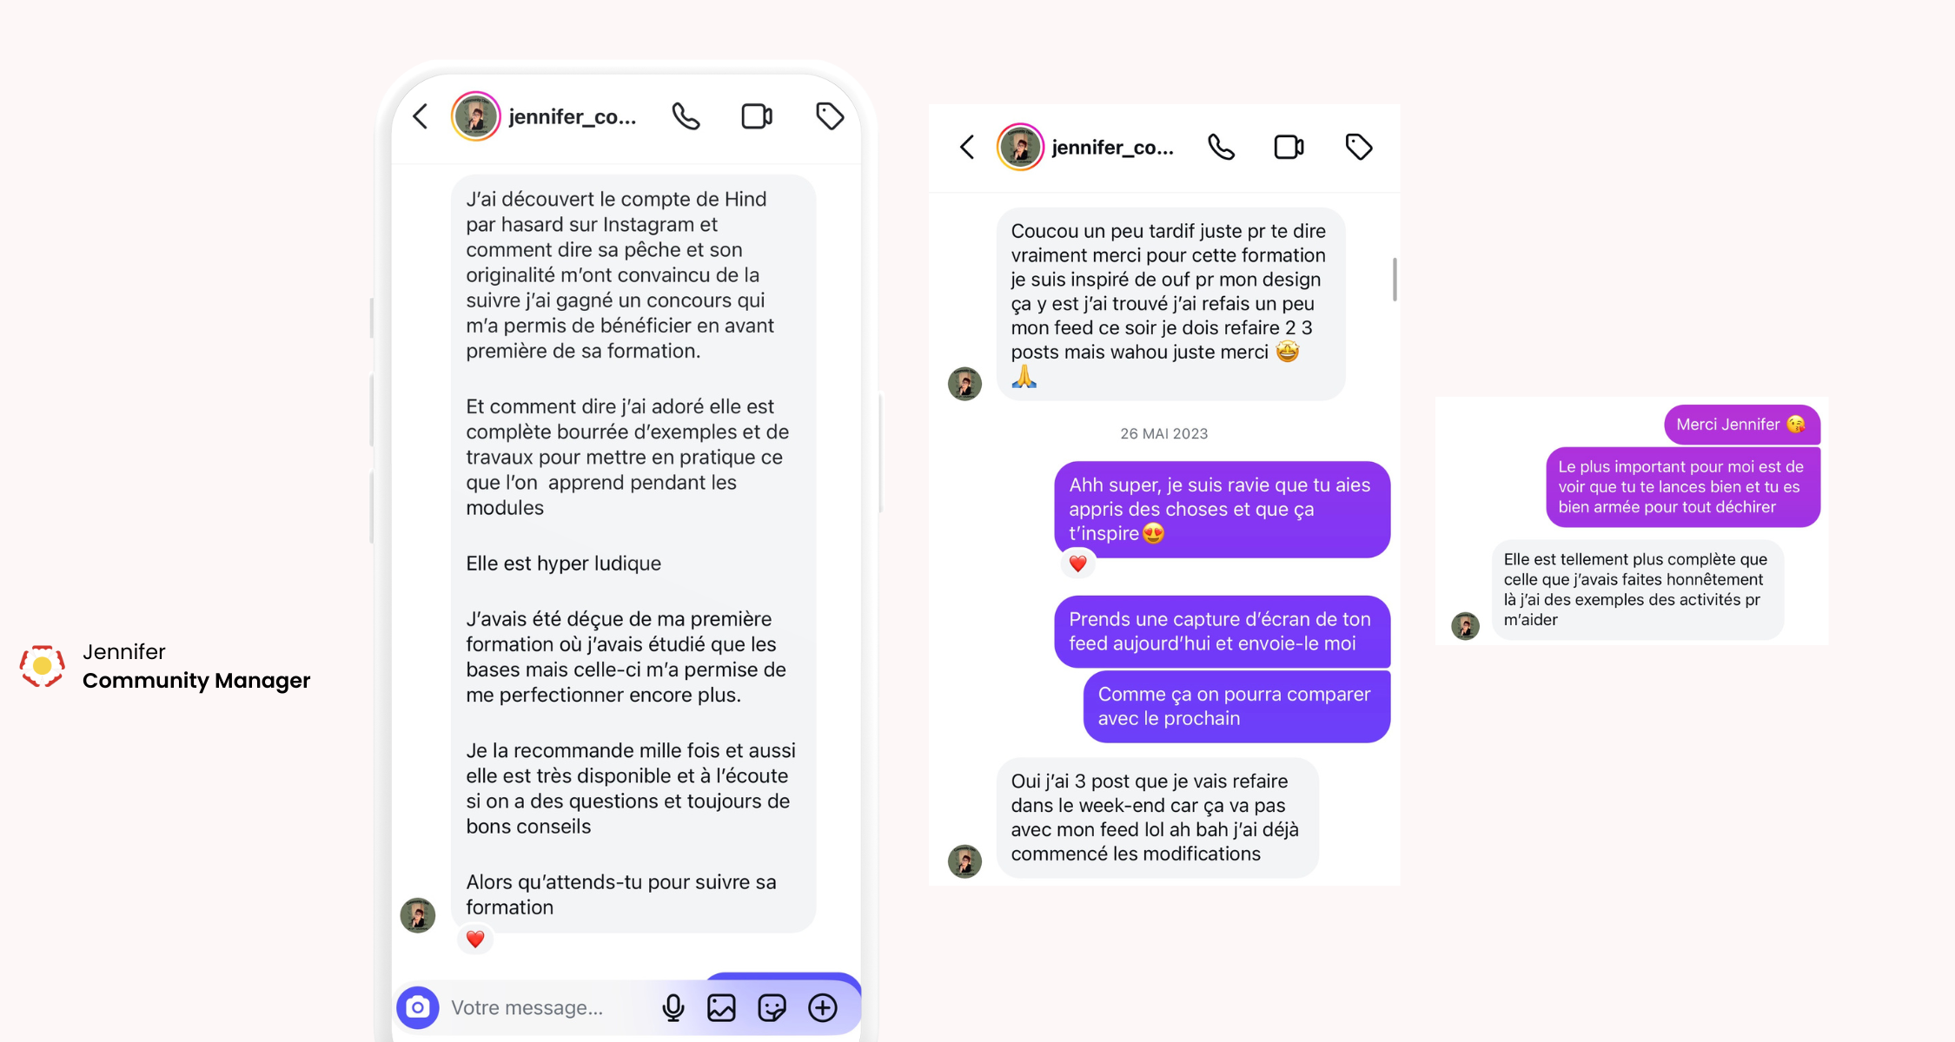The width and height of the screenshot is (1955, 1042).
Task: Tap the video camera icon in middle chat
Action: [x=1289, y=147]
